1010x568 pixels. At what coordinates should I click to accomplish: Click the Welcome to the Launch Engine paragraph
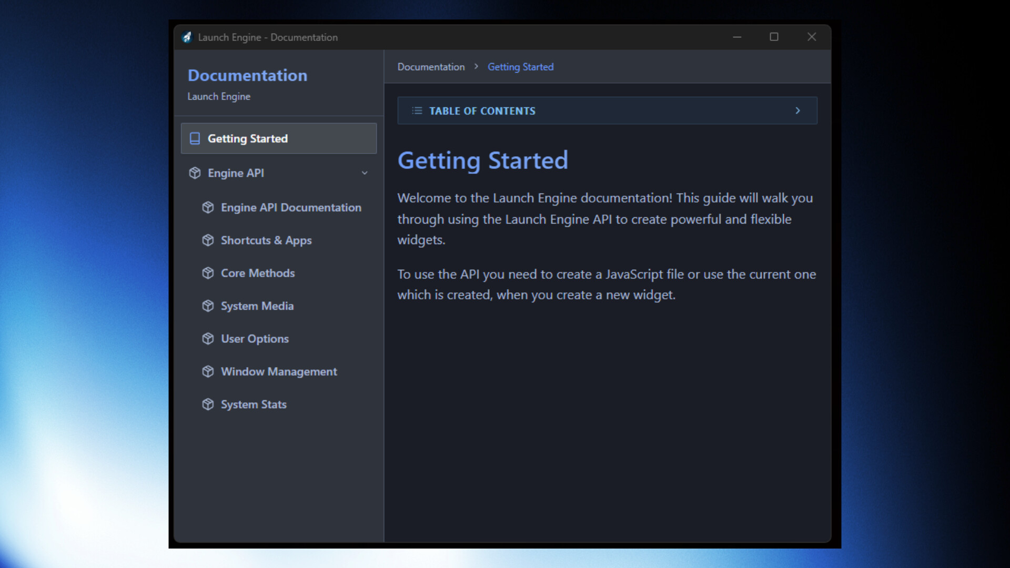click(x=606, y=219)
